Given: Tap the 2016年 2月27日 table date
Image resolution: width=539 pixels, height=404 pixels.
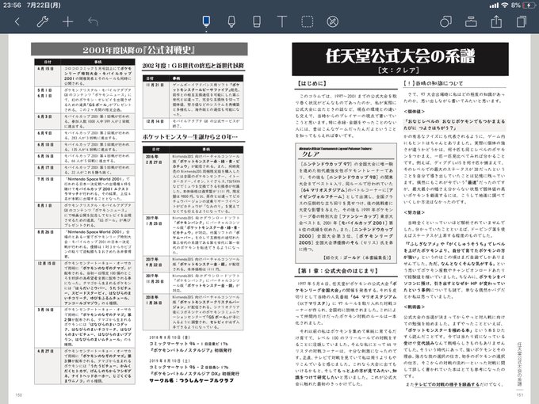Looking at the screenshot, I should coord(154,159).
